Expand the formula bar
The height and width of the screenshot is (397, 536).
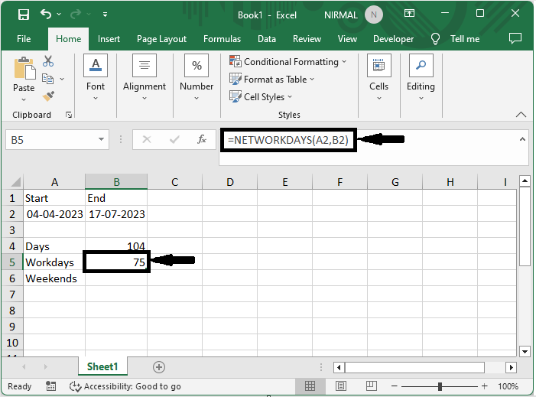(x=522, y=139)
